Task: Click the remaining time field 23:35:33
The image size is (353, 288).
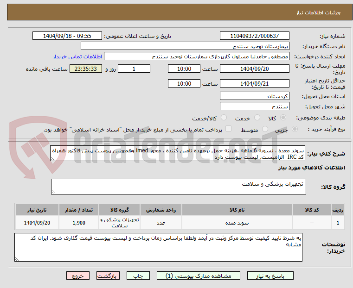Action: [86, 69]
